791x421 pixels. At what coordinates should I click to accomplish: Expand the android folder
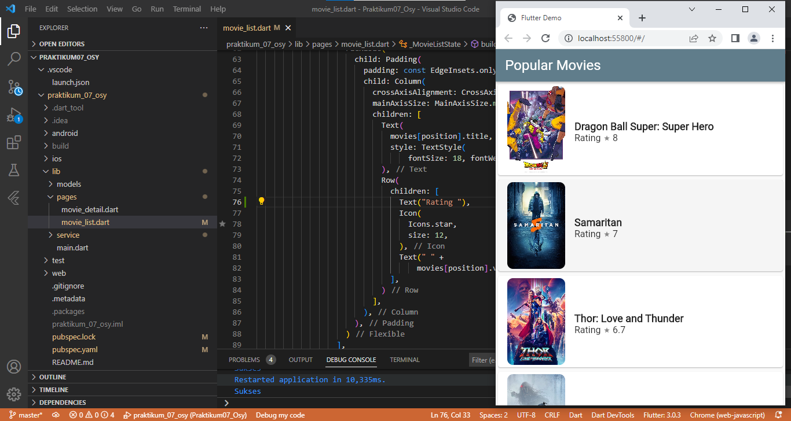122,133
